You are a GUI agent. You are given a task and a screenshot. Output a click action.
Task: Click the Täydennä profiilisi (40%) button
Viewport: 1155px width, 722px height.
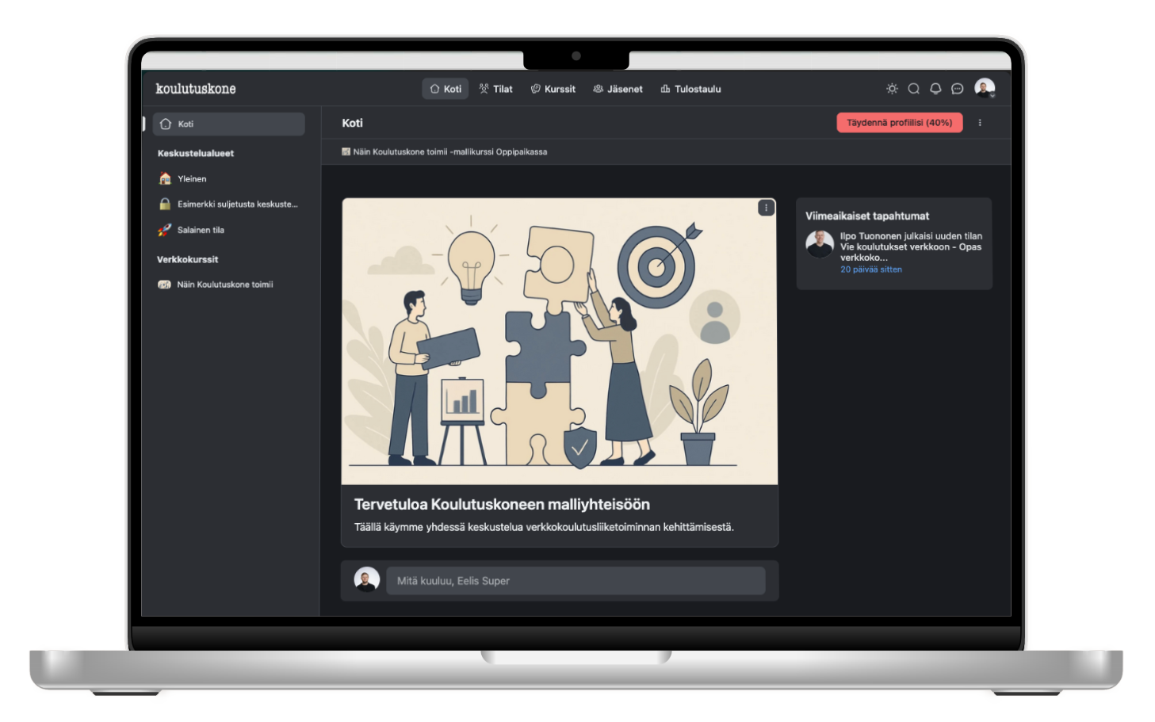(899, 123)
